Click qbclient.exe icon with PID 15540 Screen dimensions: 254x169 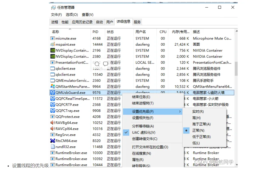coord(52,74)
